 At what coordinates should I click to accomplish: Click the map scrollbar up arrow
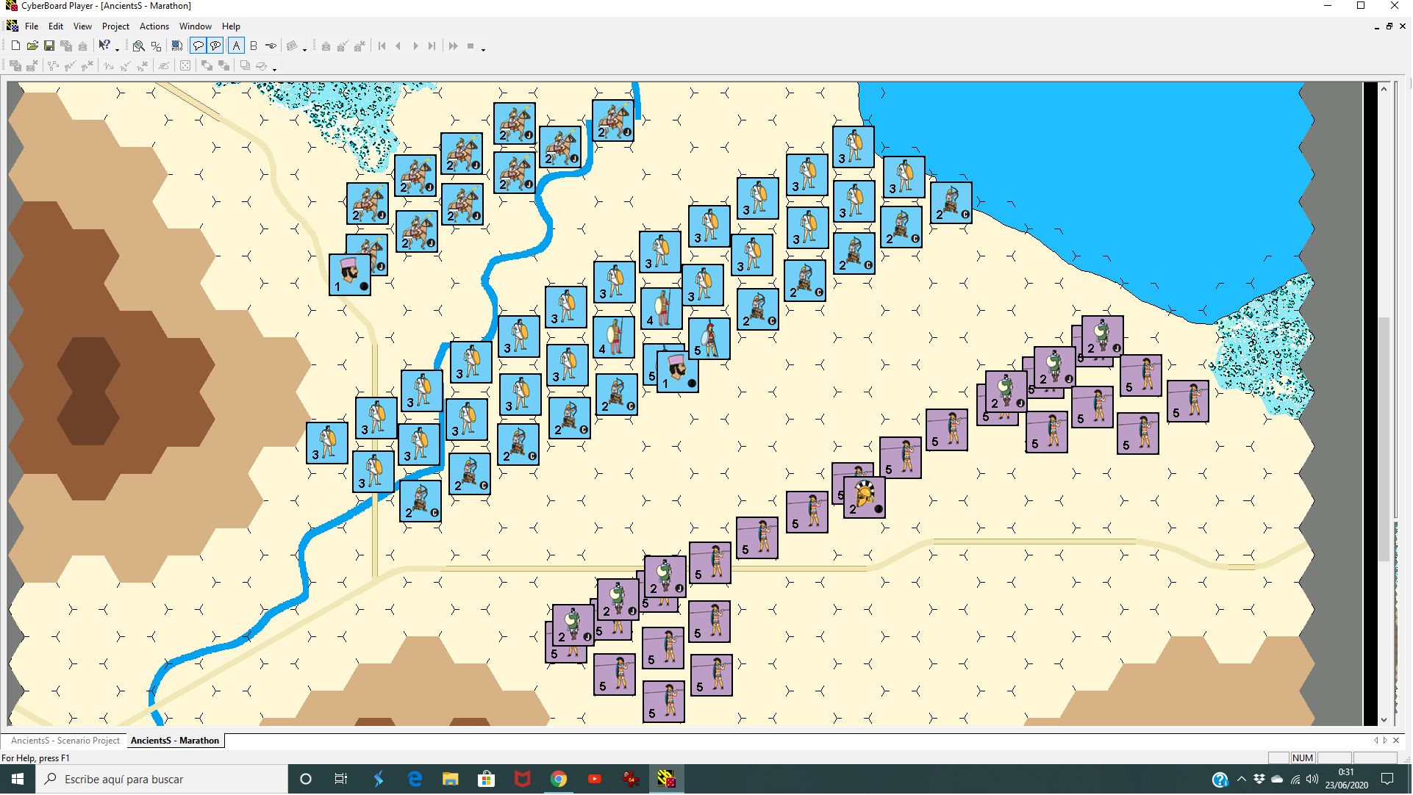[1384, 88]
